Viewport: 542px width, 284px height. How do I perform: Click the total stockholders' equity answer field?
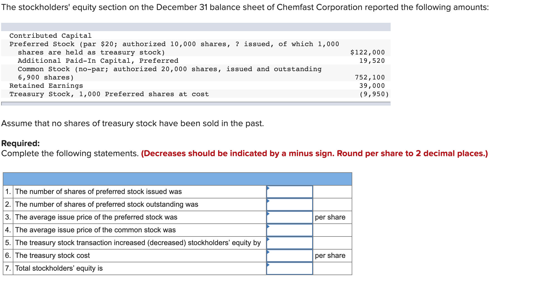[290, 268]
